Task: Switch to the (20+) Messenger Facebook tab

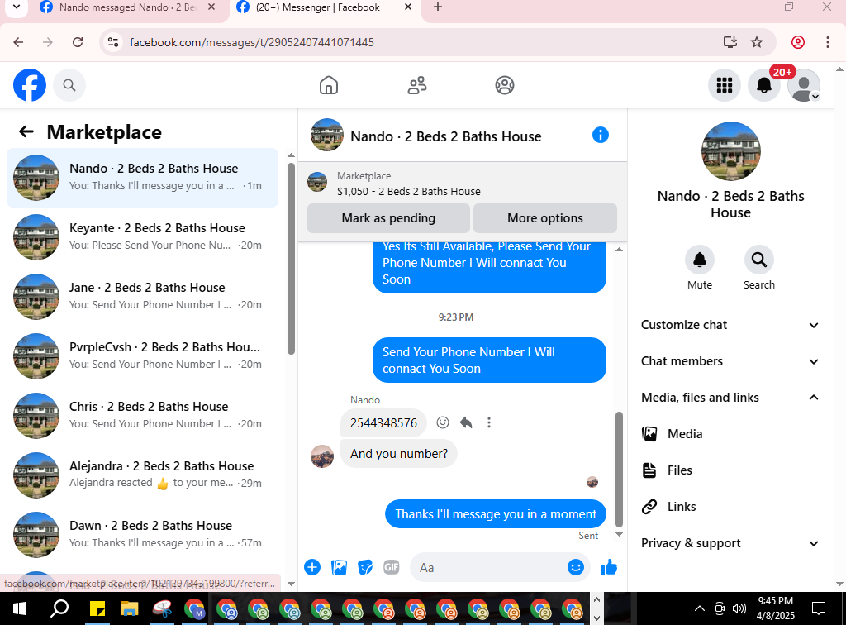Action: coord(326,7)
